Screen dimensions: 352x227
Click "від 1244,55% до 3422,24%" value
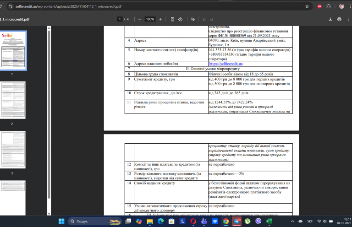[231, 102]
